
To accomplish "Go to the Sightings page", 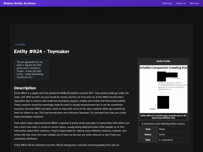I will click(x=167, y=3).
